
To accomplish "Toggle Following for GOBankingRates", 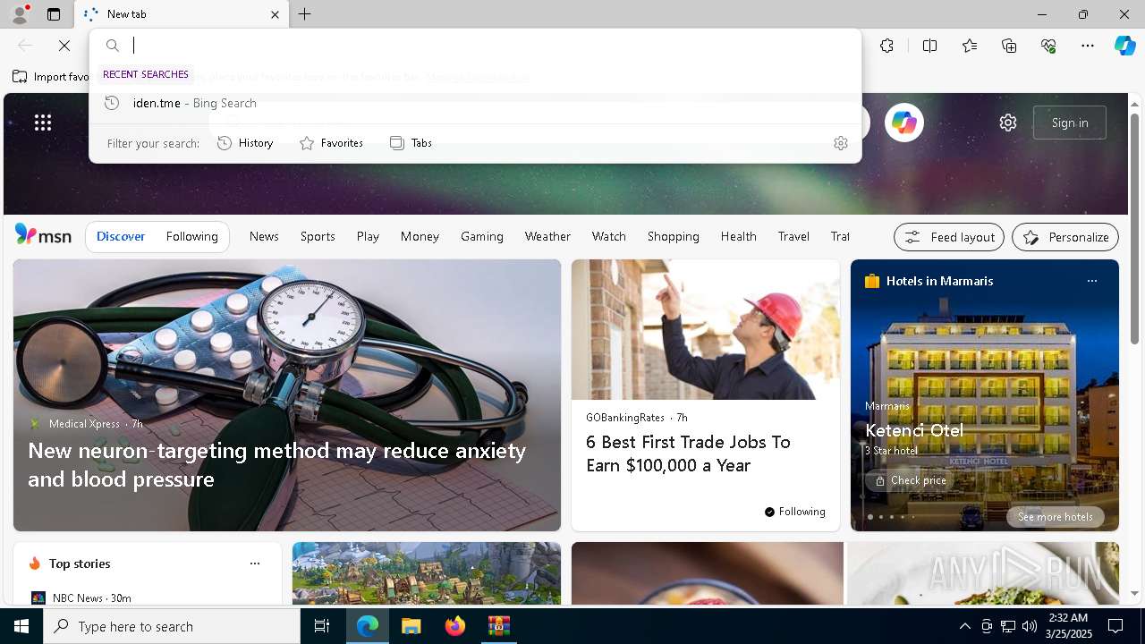I will (794, 512).
